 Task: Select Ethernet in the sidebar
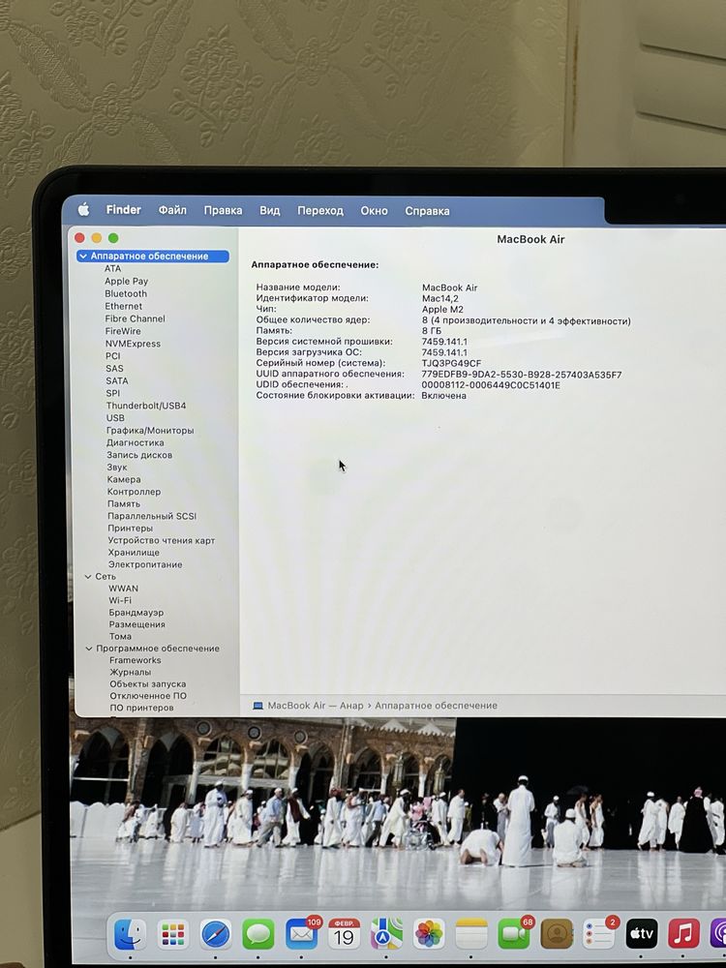(124, 306)
